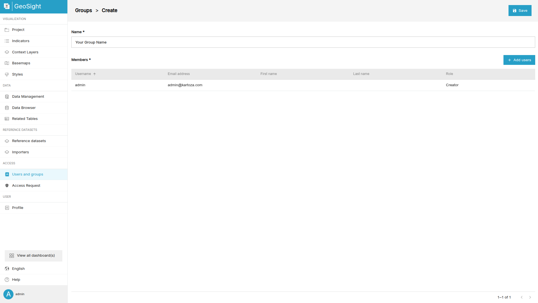
Task: Open Reference datasets page
Action: 34,141
